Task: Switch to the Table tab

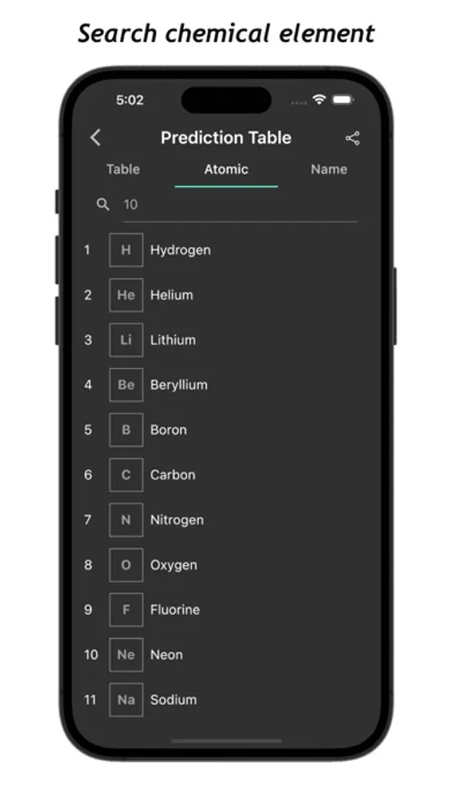Action: (123, 169)
